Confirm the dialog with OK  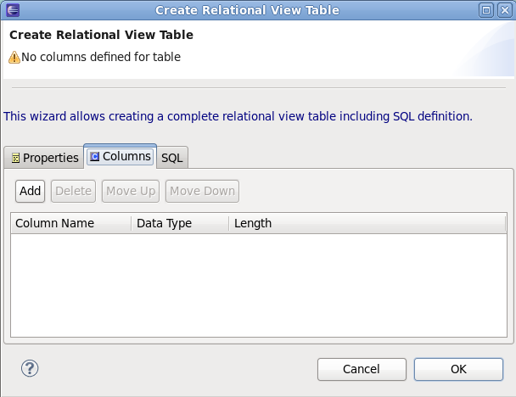[458, 369]
